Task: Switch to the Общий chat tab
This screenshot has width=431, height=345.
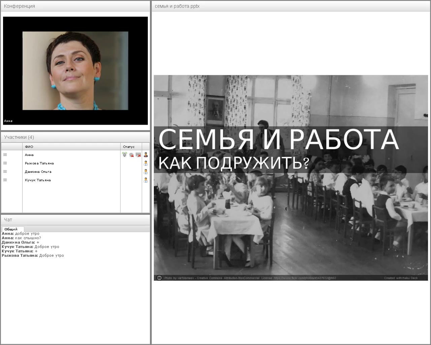Action: pos(12,229)
